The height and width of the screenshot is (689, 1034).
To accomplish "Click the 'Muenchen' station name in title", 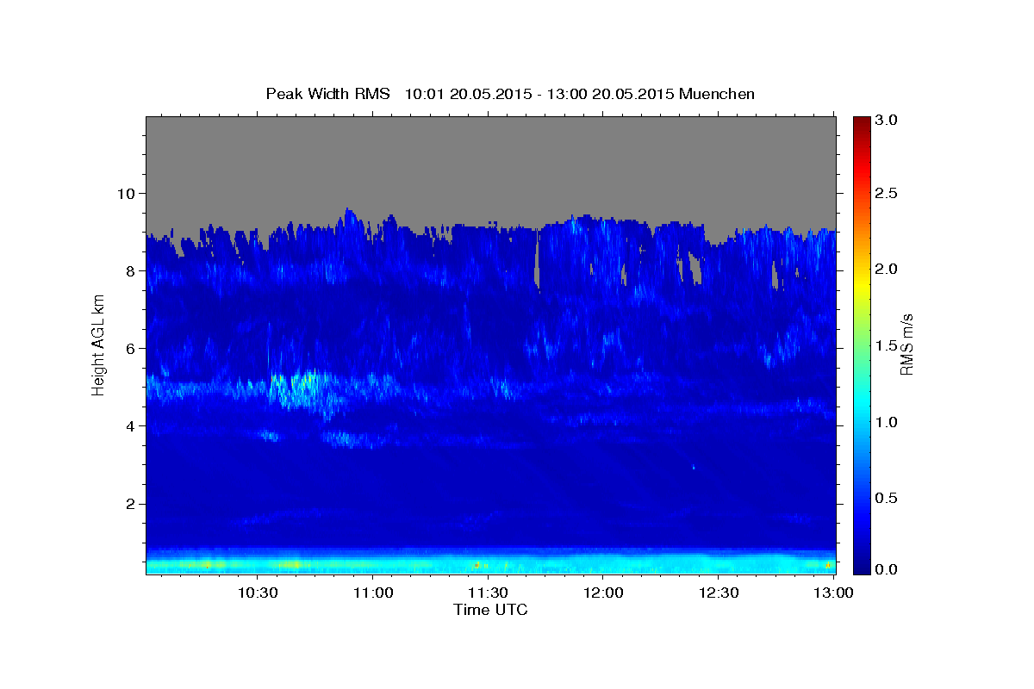I will coord(717,94).
